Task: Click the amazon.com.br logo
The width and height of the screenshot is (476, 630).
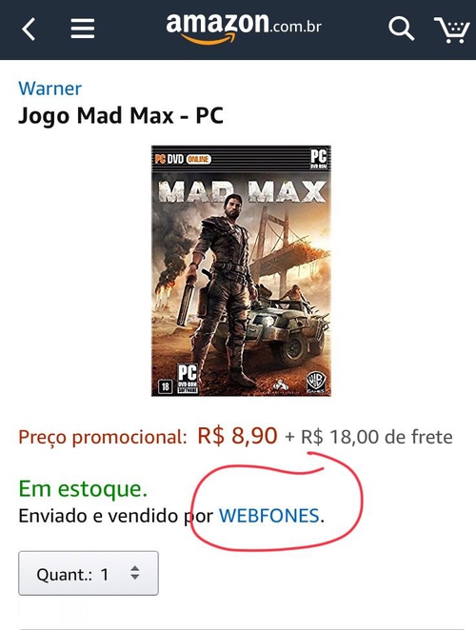Action: click(244, 28)
